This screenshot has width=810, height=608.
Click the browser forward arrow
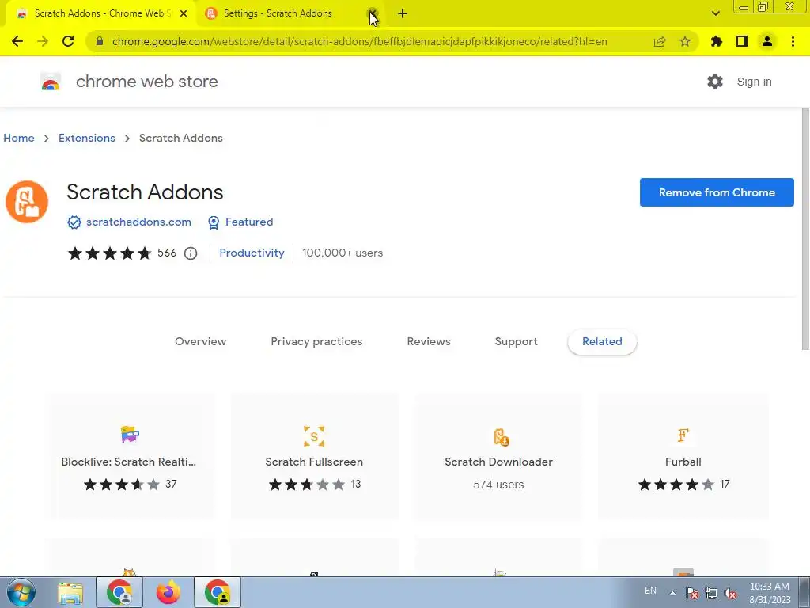click(43, 41)
